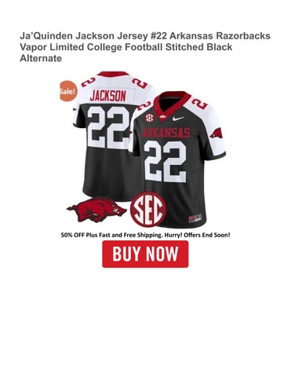Open the Ja'Quinden Jackson Jersey title text

pyautogui.click(x=145, y=47)
